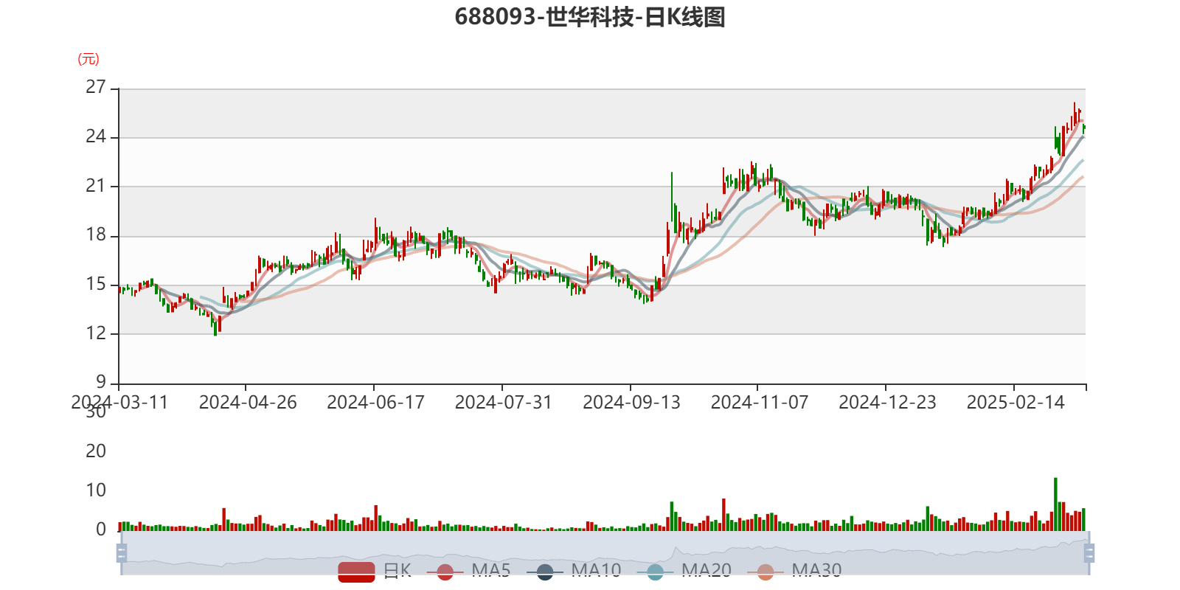This screenshot has height=590, width=1180.
Task: Click the 27 price axis label
Action: point(96,87)
